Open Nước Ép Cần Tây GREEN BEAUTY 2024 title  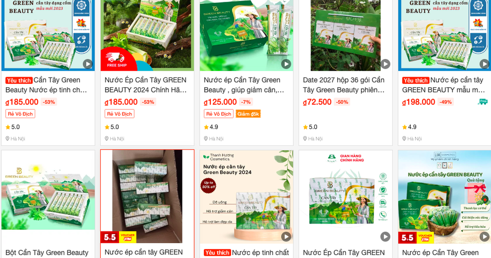click(146, 85)
